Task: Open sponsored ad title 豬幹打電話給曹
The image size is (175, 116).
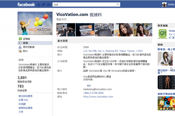Action: click(x=166, y=94)
